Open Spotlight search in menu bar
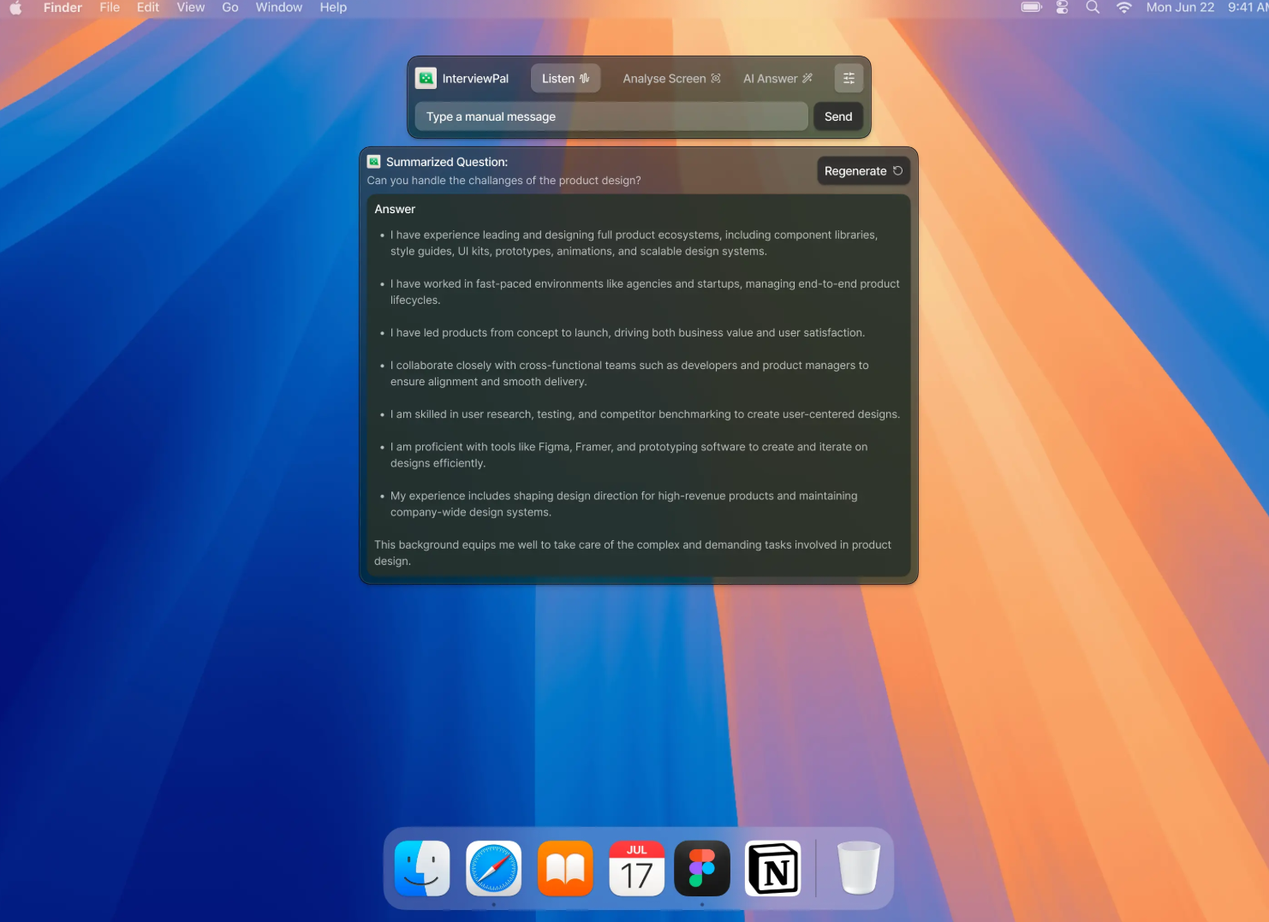Image resolution: width=1269 pixels, height=922 pixels. tap(1093, 8)
